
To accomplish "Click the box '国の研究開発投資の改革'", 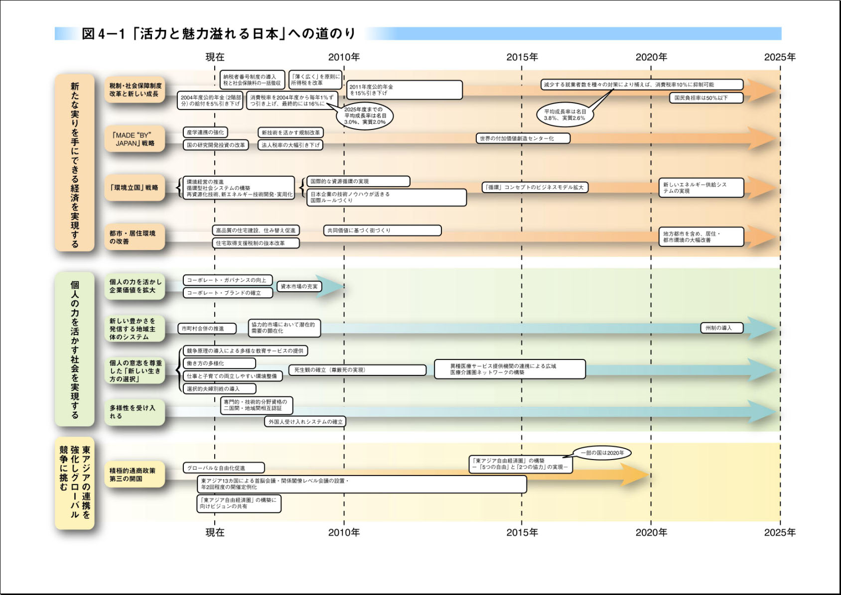I will [x=216, y=145].
